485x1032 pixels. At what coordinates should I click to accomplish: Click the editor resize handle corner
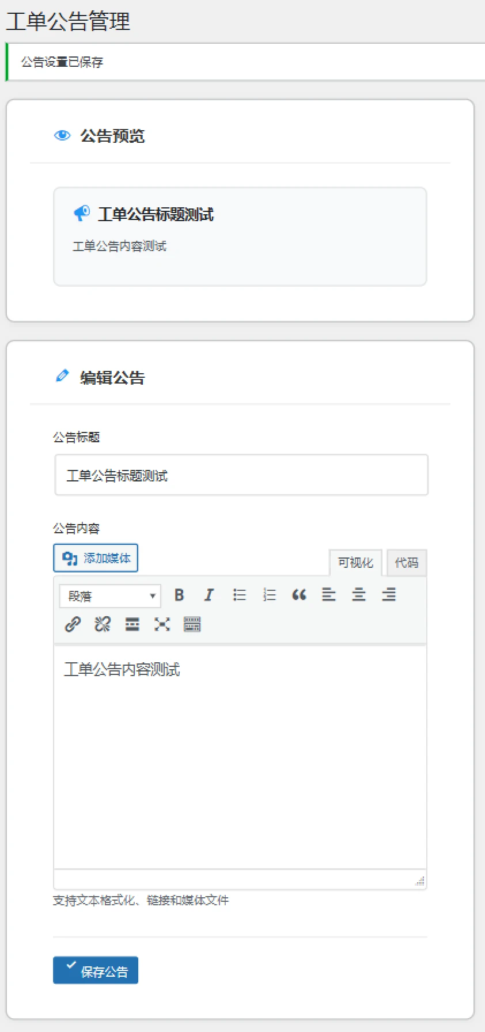click(x=420, y=881)
